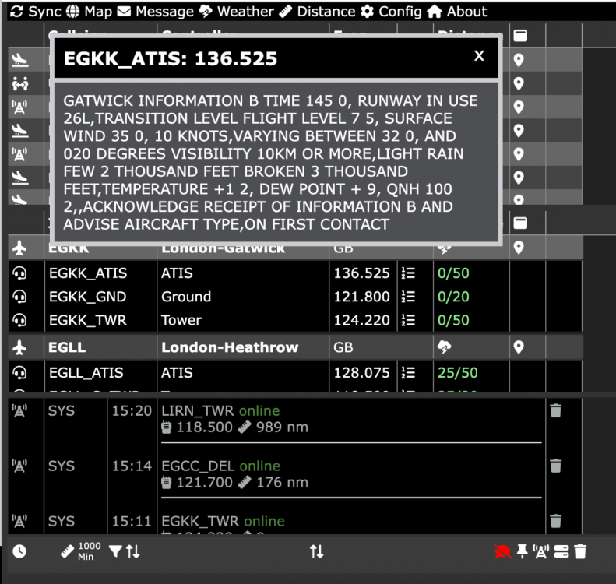Delete the EGCC_DEL online message

555,466
